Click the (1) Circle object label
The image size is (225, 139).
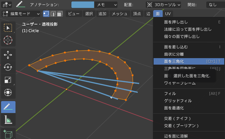pyautogui.click(x=30, y=31)
